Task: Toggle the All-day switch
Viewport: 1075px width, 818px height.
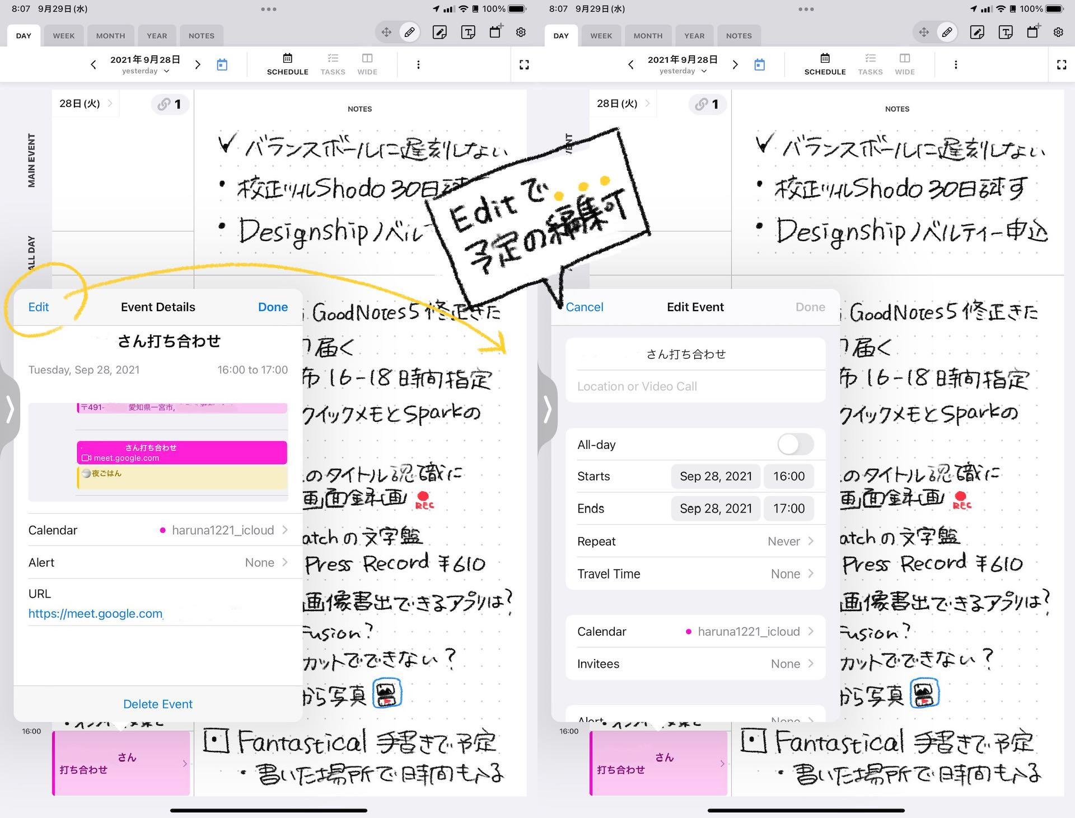Action: 796,445
